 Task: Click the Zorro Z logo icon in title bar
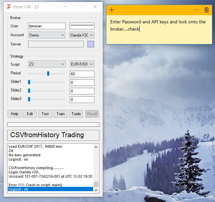coord(9,7)
